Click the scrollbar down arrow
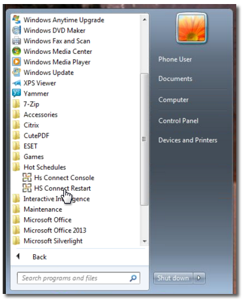 (144, 241)
